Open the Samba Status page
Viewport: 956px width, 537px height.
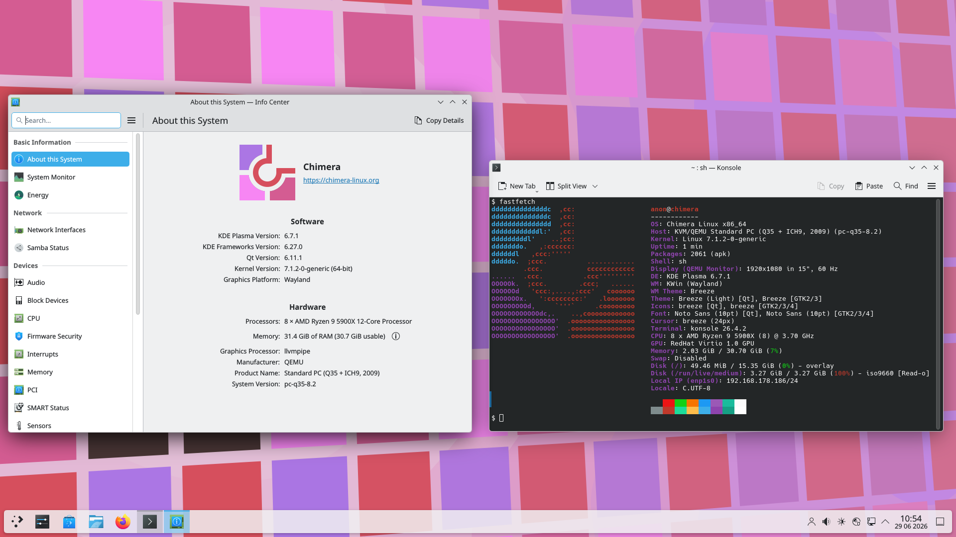[70, 248]
